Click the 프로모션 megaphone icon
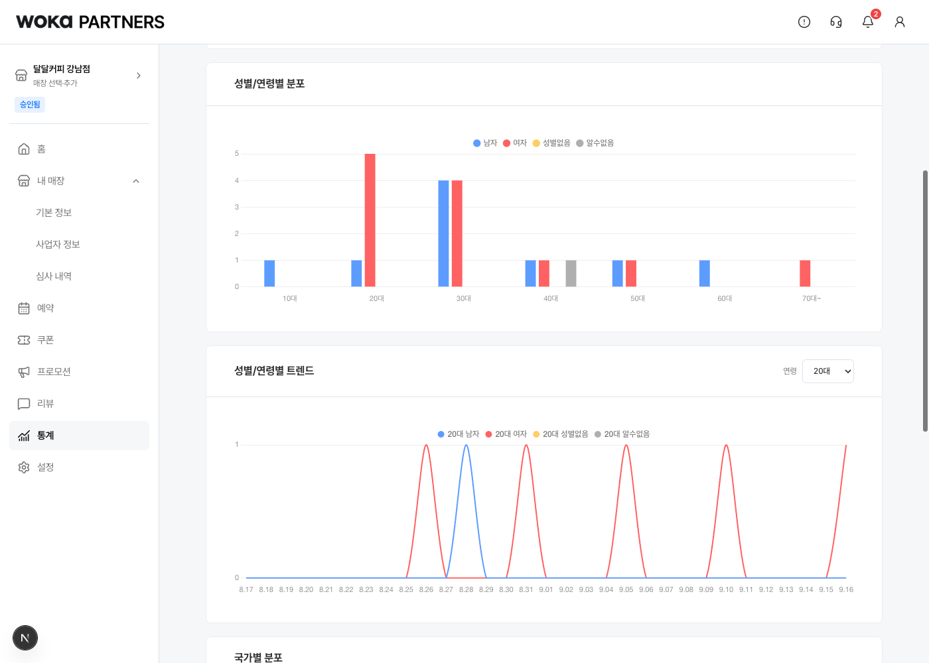The height and width of the screenshot is (663, 929). pyautogui.click(x=24, y=372)
